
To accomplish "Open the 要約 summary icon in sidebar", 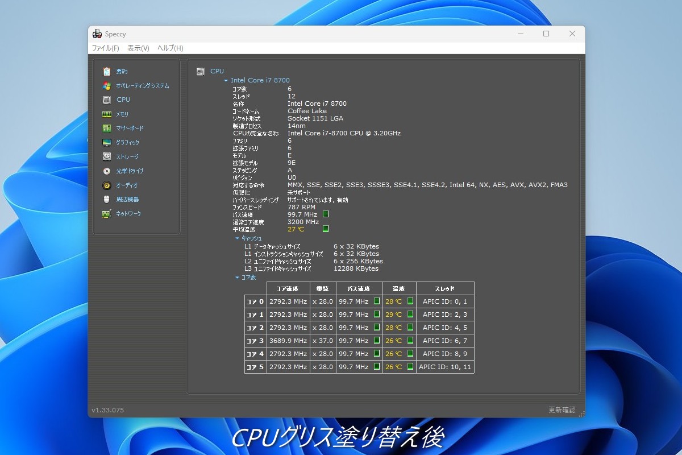I will pos(106,72).
